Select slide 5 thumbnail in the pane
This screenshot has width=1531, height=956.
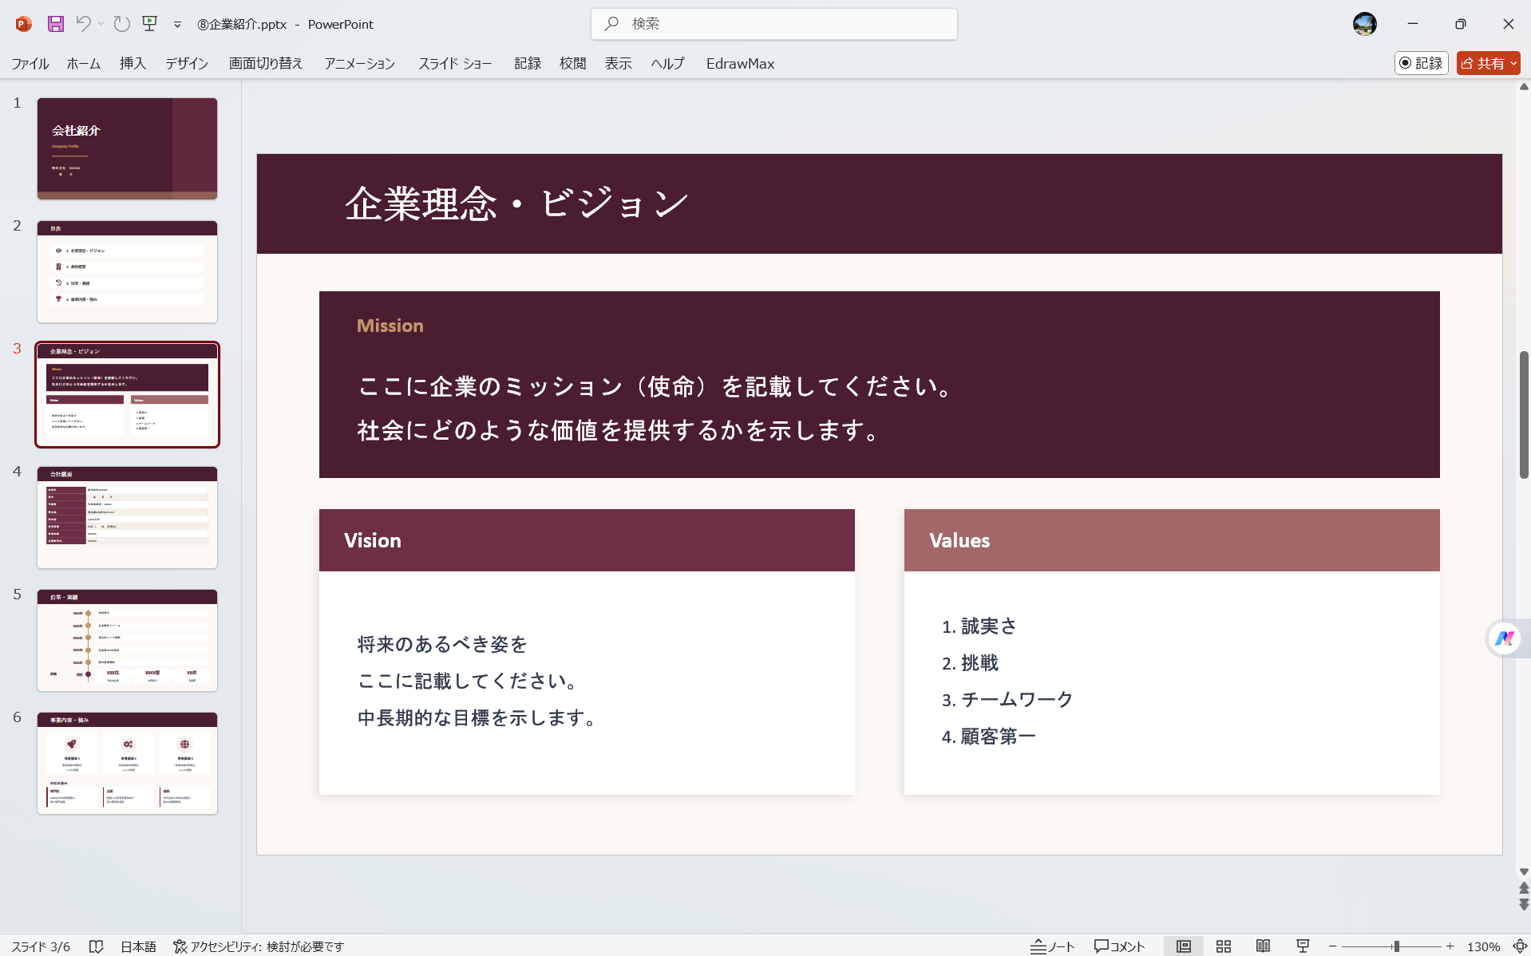click(x=127, y=640)
